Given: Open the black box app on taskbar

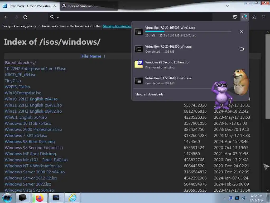Looking at the screenshot, I should [23, 198].
